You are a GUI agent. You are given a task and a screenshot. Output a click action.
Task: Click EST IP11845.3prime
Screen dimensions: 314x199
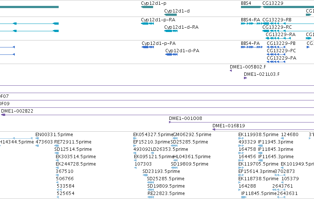point(276,149)
